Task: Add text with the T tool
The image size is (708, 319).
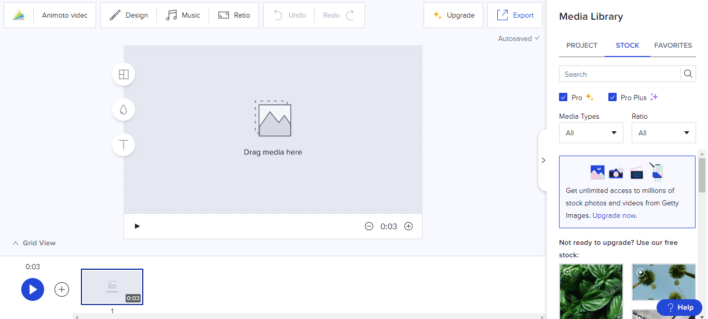Action: (124, 145)
